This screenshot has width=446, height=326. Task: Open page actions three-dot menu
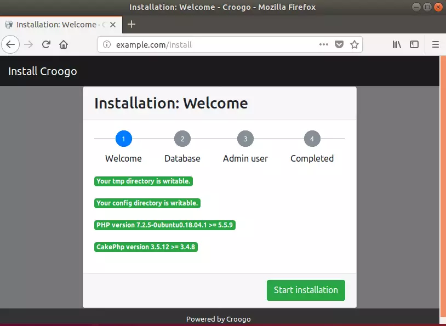[x=324, y=44]
